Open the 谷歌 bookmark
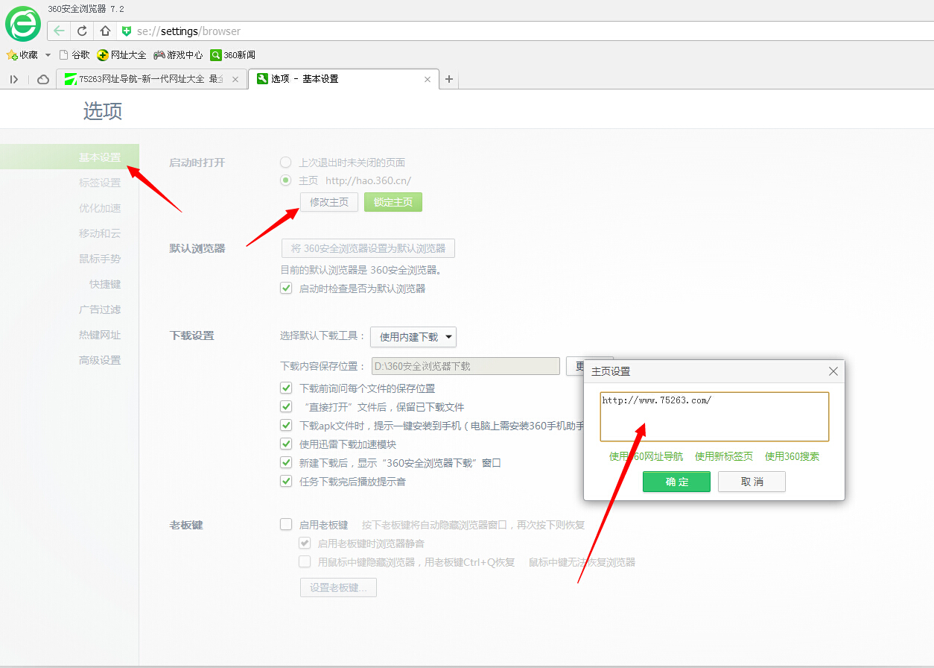 click(x=74, y=55)
